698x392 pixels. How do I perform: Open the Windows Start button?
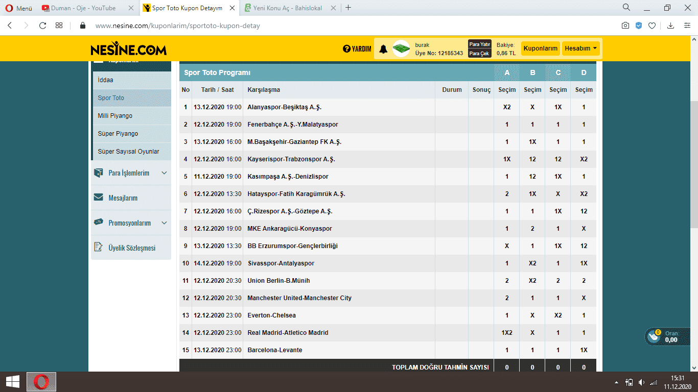click(12, 381)
